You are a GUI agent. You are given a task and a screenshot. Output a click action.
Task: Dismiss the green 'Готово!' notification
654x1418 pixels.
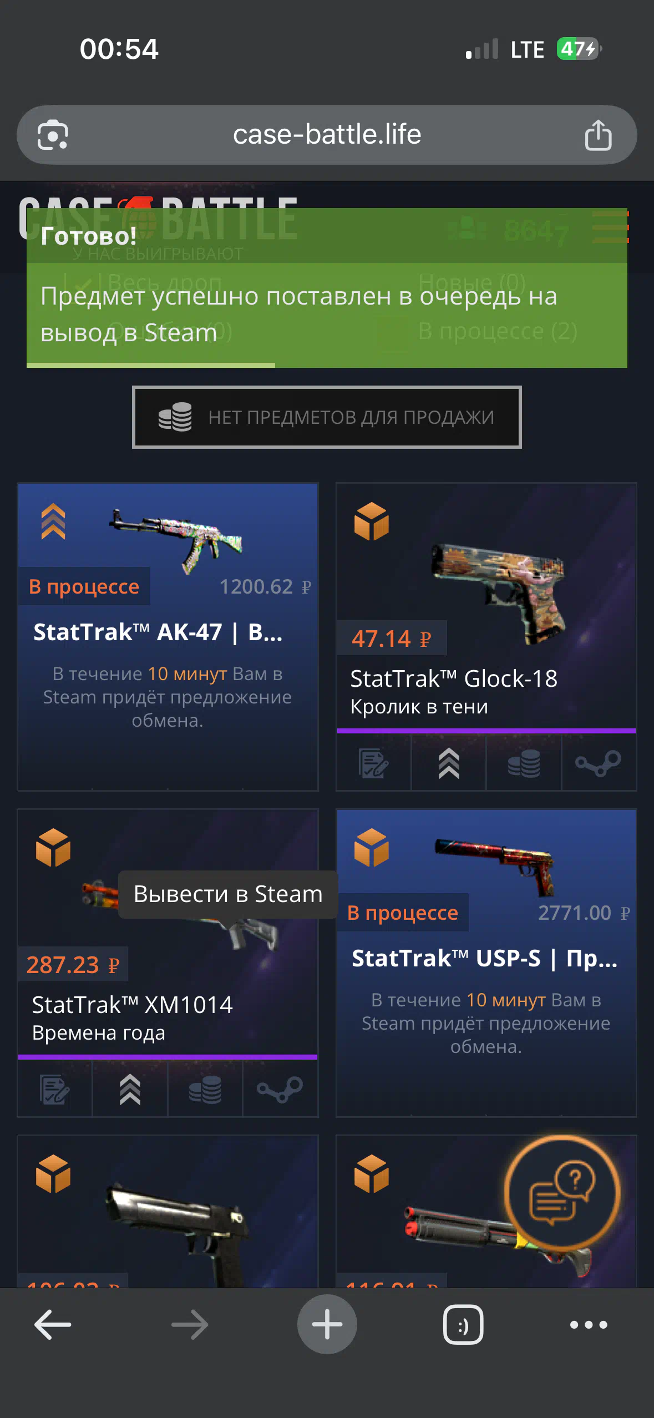327,287
